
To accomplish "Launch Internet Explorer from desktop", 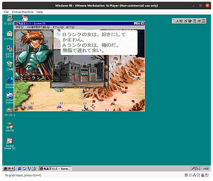I will (10, 80).
